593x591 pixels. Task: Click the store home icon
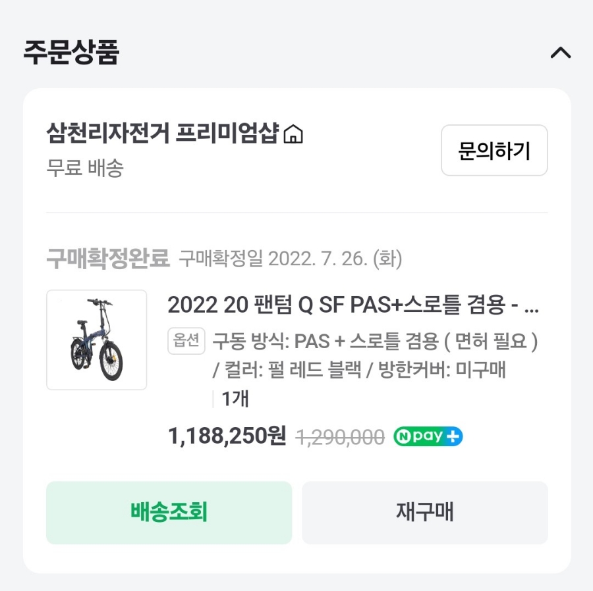[293, 134]
